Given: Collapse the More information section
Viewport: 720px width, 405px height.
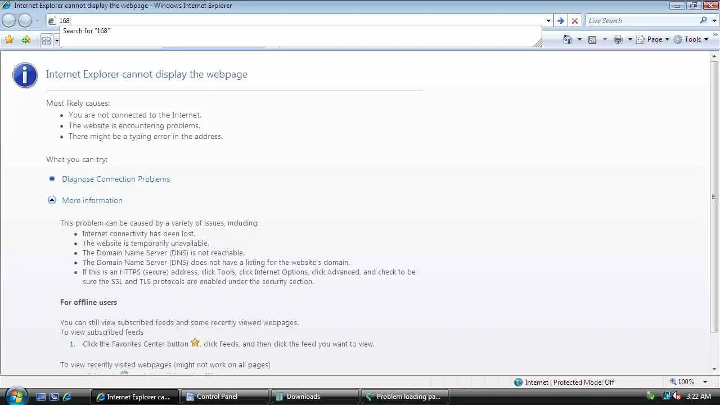Looking at the screenshot, I should click(52, 200).
